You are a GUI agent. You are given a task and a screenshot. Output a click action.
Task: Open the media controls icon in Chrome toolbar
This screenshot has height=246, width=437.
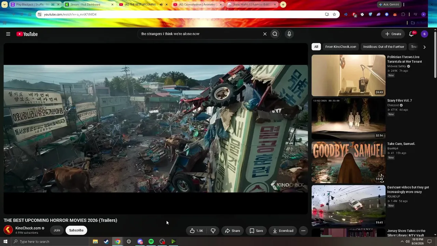[415, 14]
